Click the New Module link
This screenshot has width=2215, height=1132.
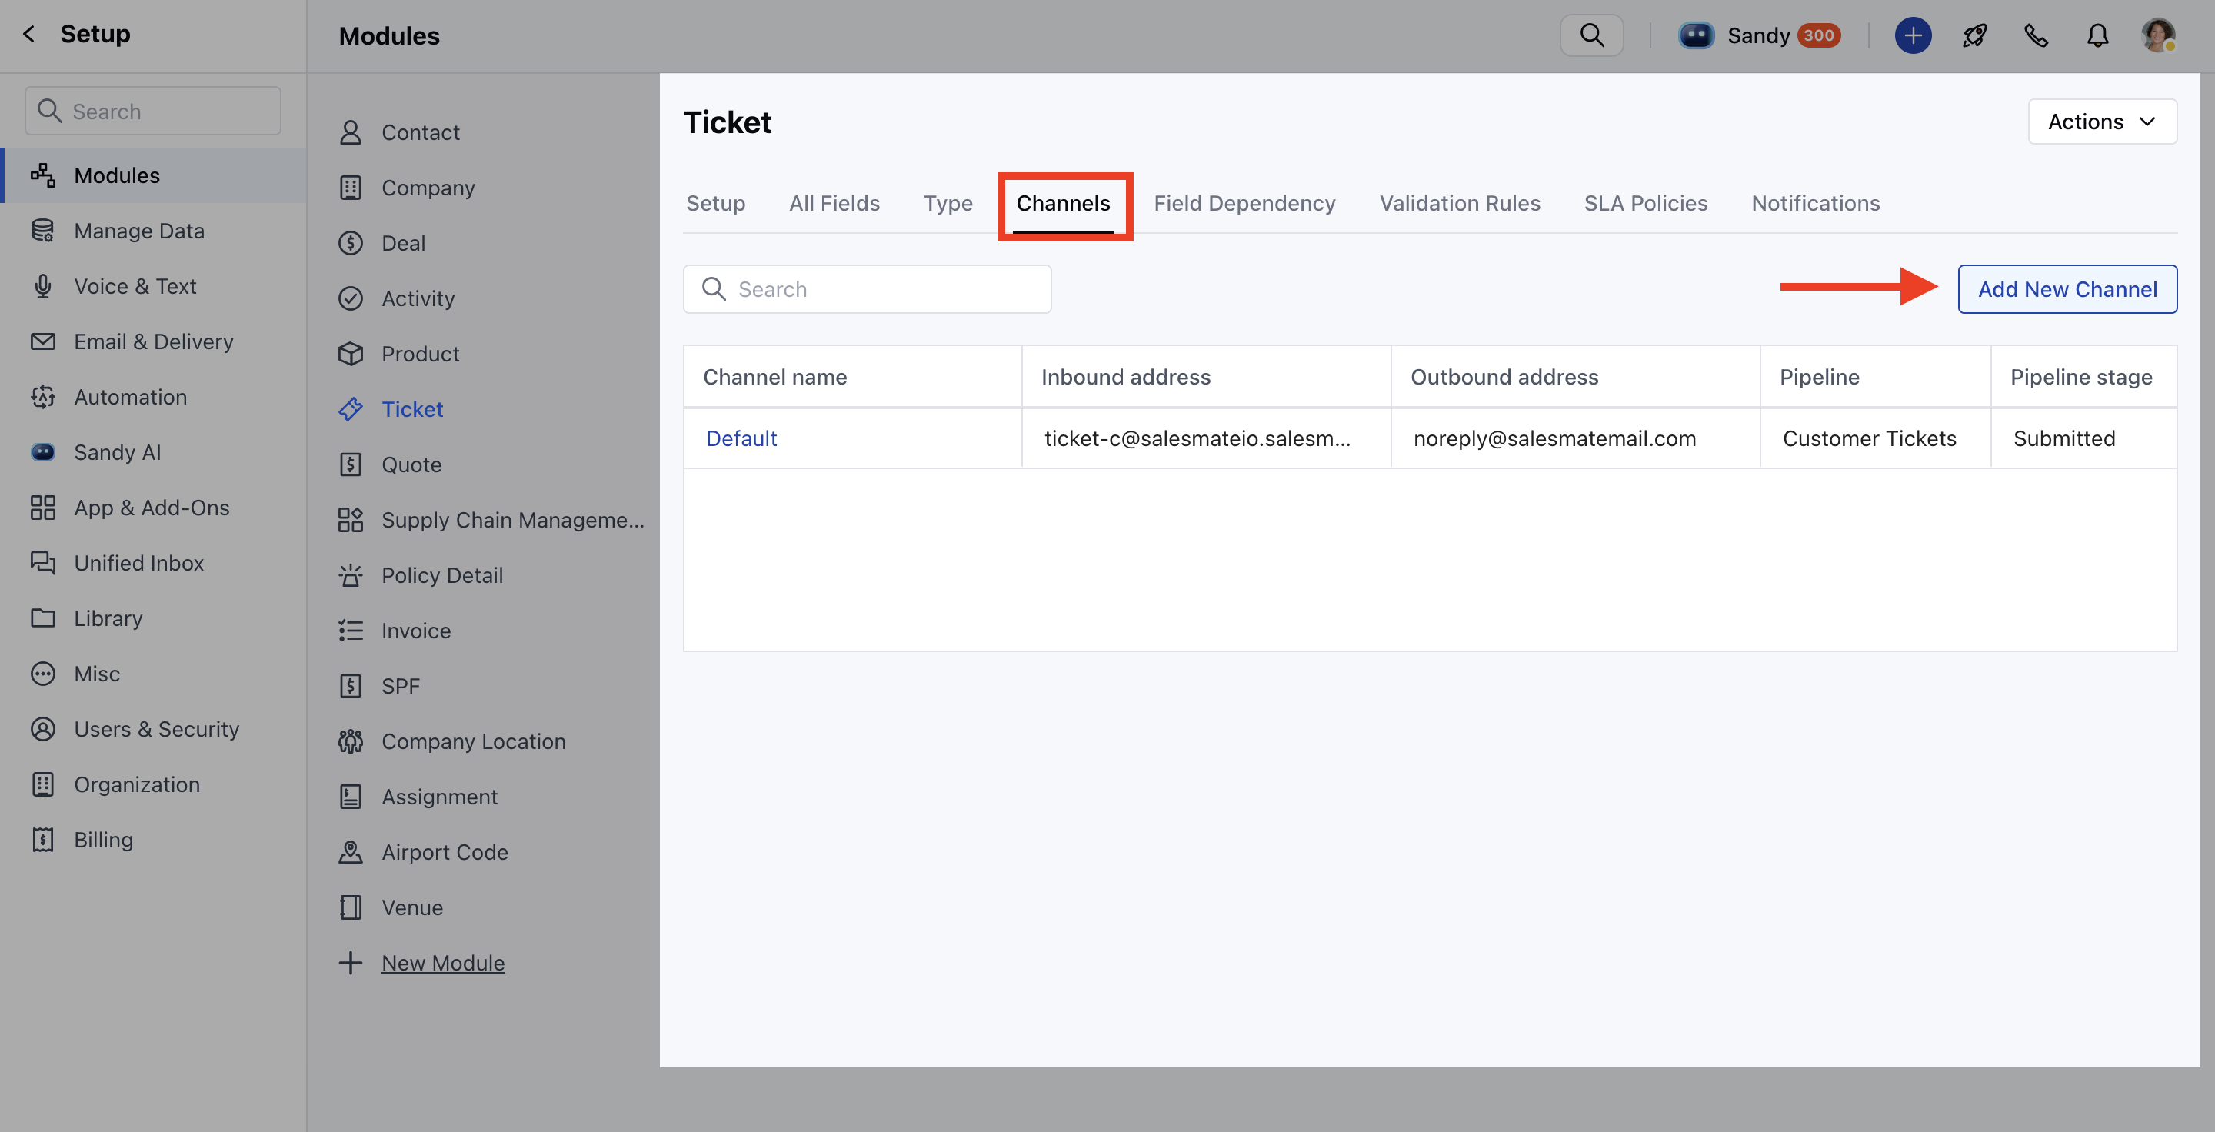pos(443,964)
